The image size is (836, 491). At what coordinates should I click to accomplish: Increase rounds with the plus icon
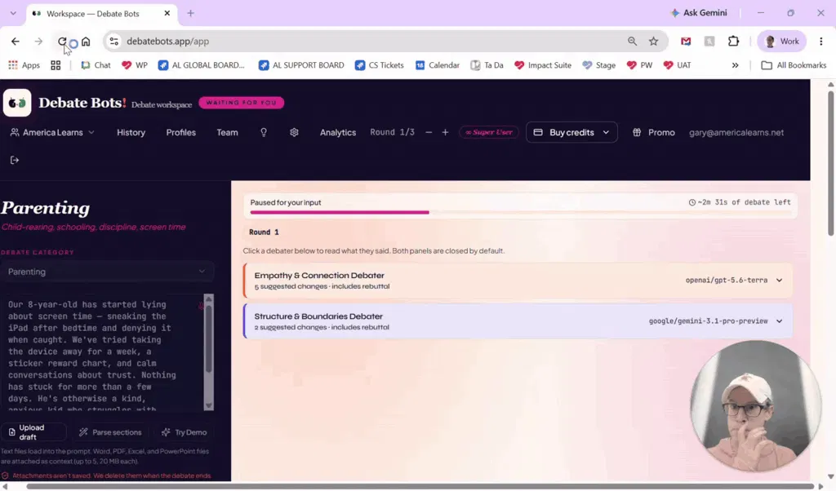[445, 133]
